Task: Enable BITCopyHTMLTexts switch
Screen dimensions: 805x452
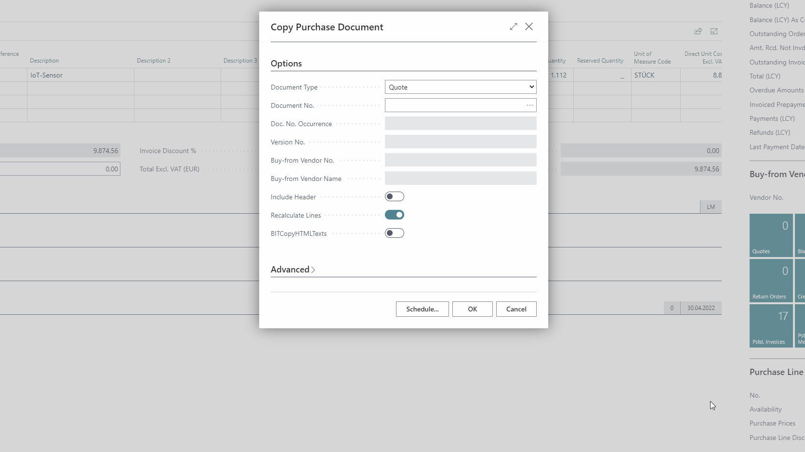Action: point(394,233)
